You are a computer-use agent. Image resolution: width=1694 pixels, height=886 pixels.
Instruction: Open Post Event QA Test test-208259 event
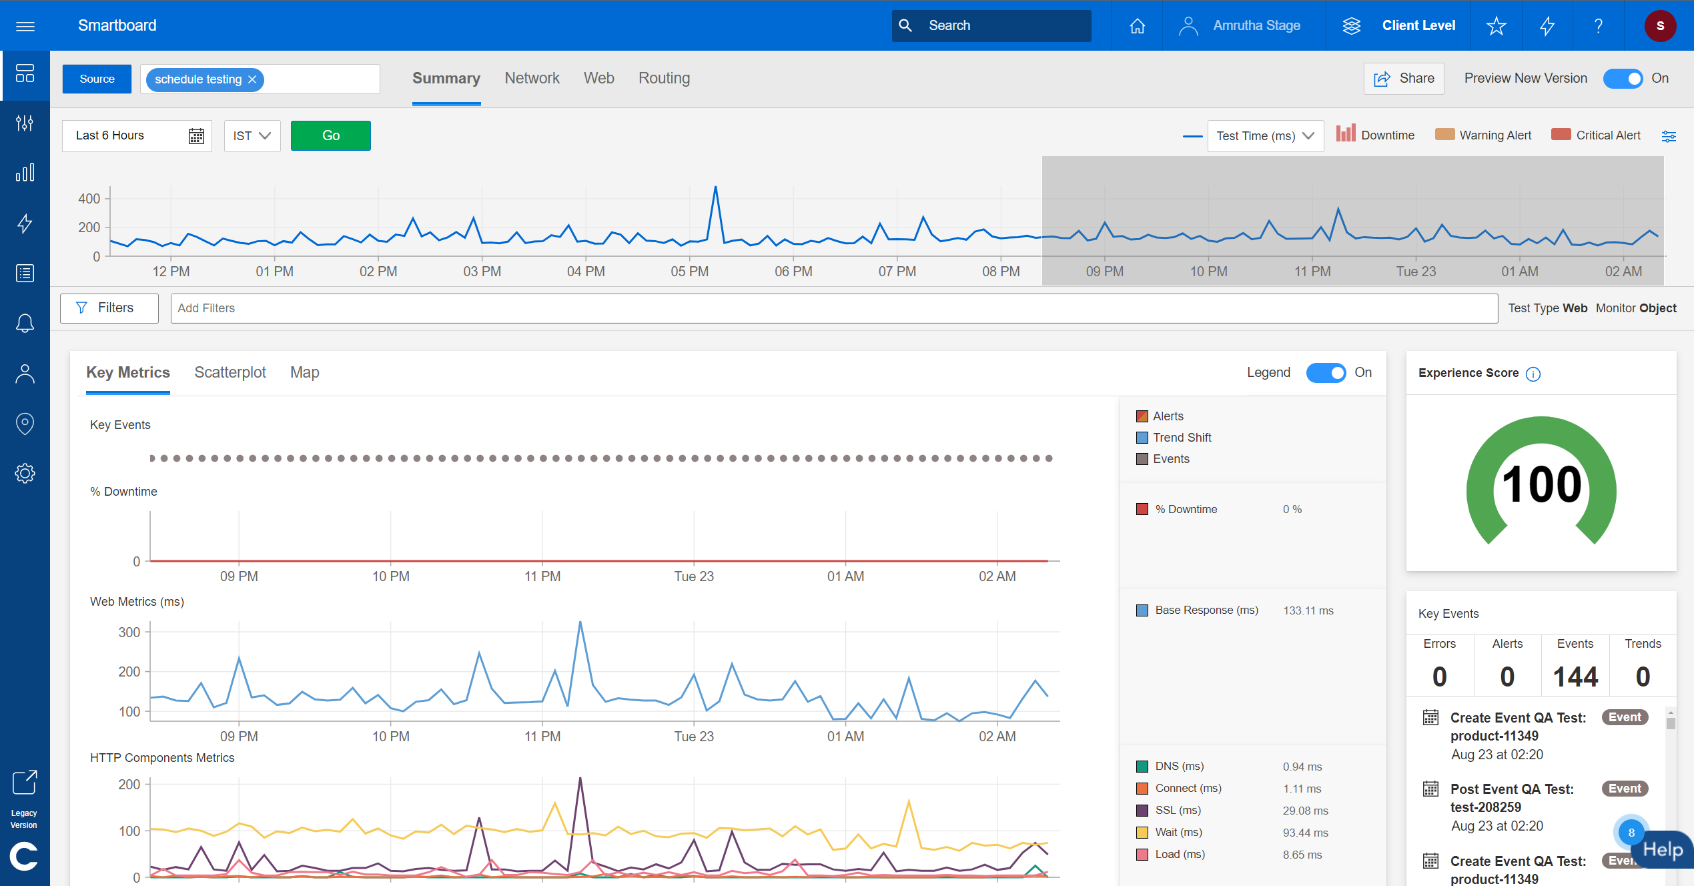click(x=1512, y=798)
